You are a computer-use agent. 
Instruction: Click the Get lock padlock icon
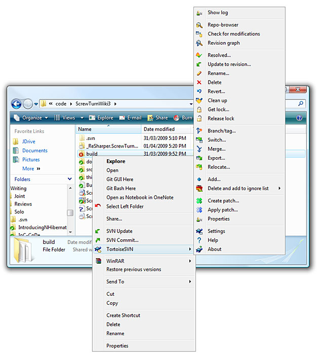[199, 110]
